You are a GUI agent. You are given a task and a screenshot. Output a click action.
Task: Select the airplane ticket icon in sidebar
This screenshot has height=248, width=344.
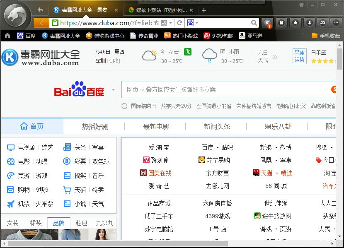click(x=11, y=203)
